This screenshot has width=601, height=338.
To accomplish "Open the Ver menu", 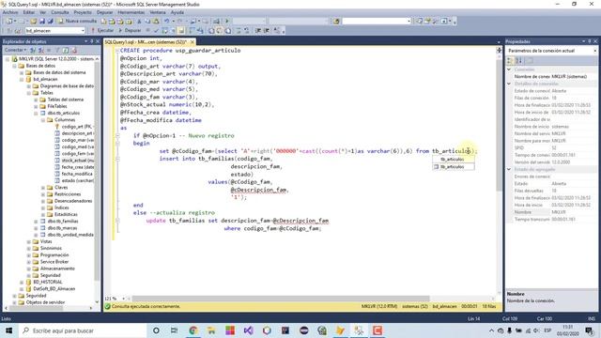I will coord(42,12).
